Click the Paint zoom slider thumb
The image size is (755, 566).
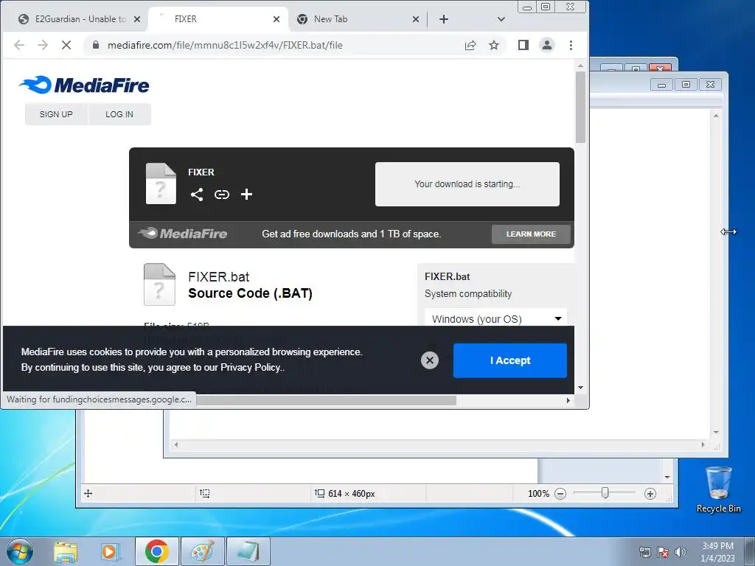tap(605, 493)
